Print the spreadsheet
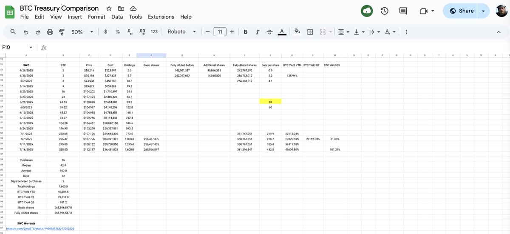 pyautogui.click(x=50, y=32)
